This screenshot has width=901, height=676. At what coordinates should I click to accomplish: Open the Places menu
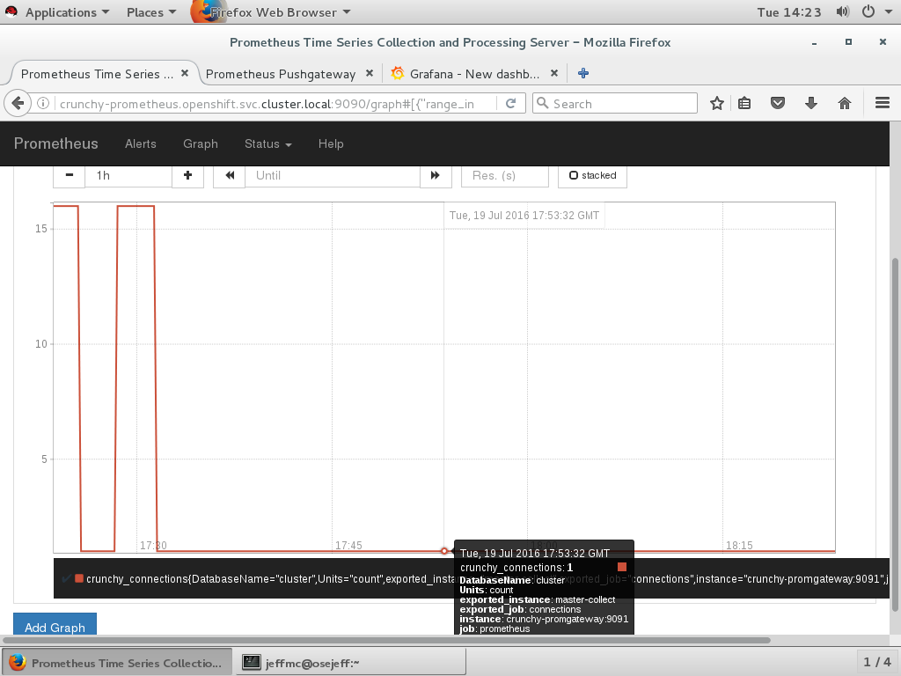coord(150,12)
